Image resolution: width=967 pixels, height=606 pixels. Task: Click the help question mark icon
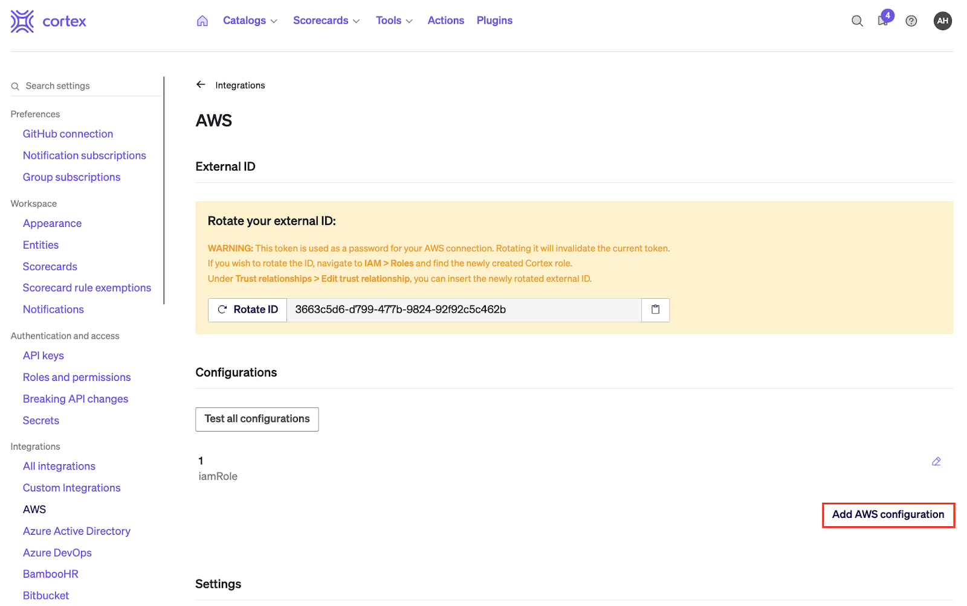[x=911, y=21]
